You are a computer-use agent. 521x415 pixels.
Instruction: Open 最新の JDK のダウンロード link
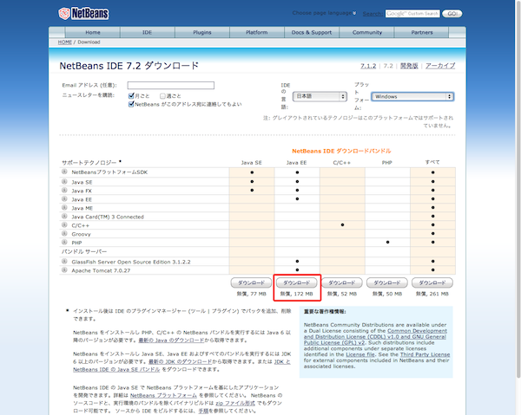click(x=180, y=361)
